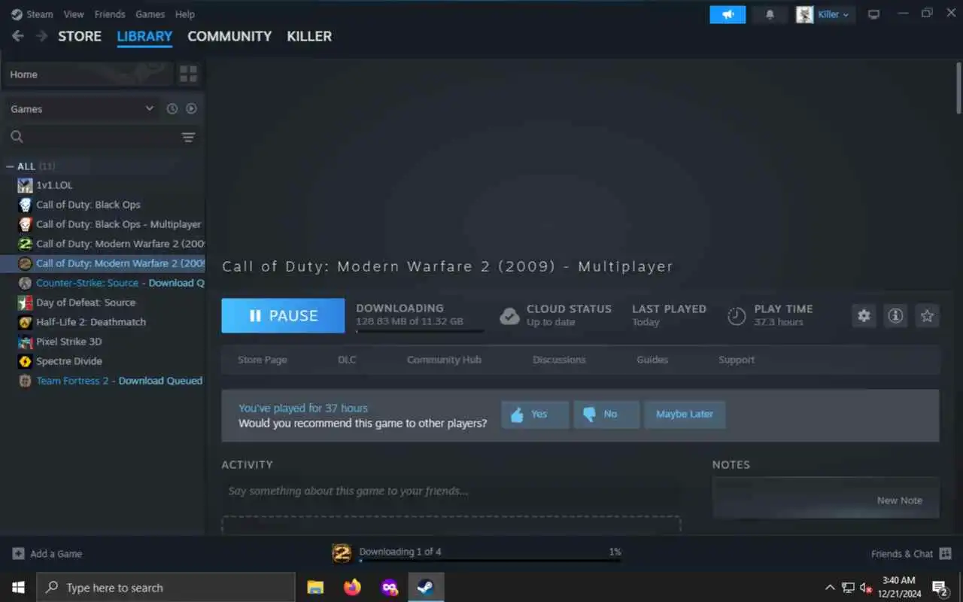This screenshot has width=963, height=602.
Task: Open the Friends menu
Action: 110,14
